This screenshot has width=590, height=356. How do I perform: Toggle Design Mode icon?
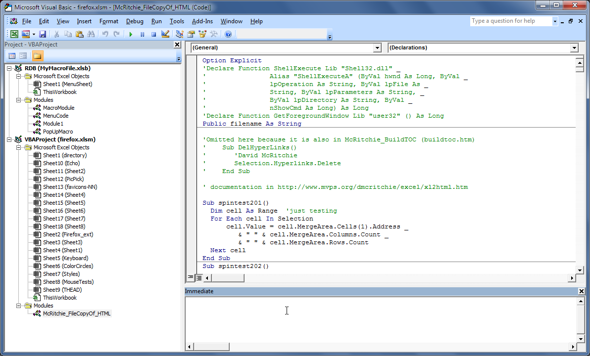[165, 34]
